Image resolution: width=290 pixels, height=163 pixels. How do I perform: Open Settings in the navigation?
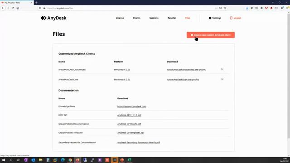[215, 18]
